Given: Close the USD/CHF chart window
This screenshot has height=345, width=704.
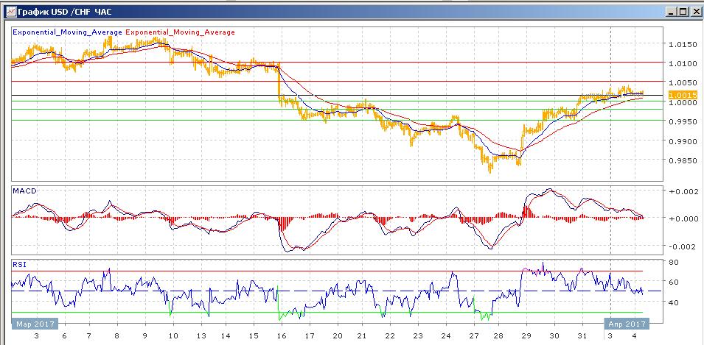Looking at the screenshot, I should pyautogui.click(x=694, y=12).
